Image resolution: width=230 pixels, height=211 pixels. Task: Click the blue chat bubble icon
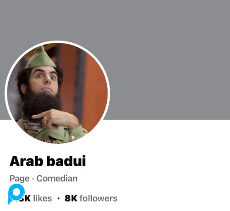coord(16,194)
